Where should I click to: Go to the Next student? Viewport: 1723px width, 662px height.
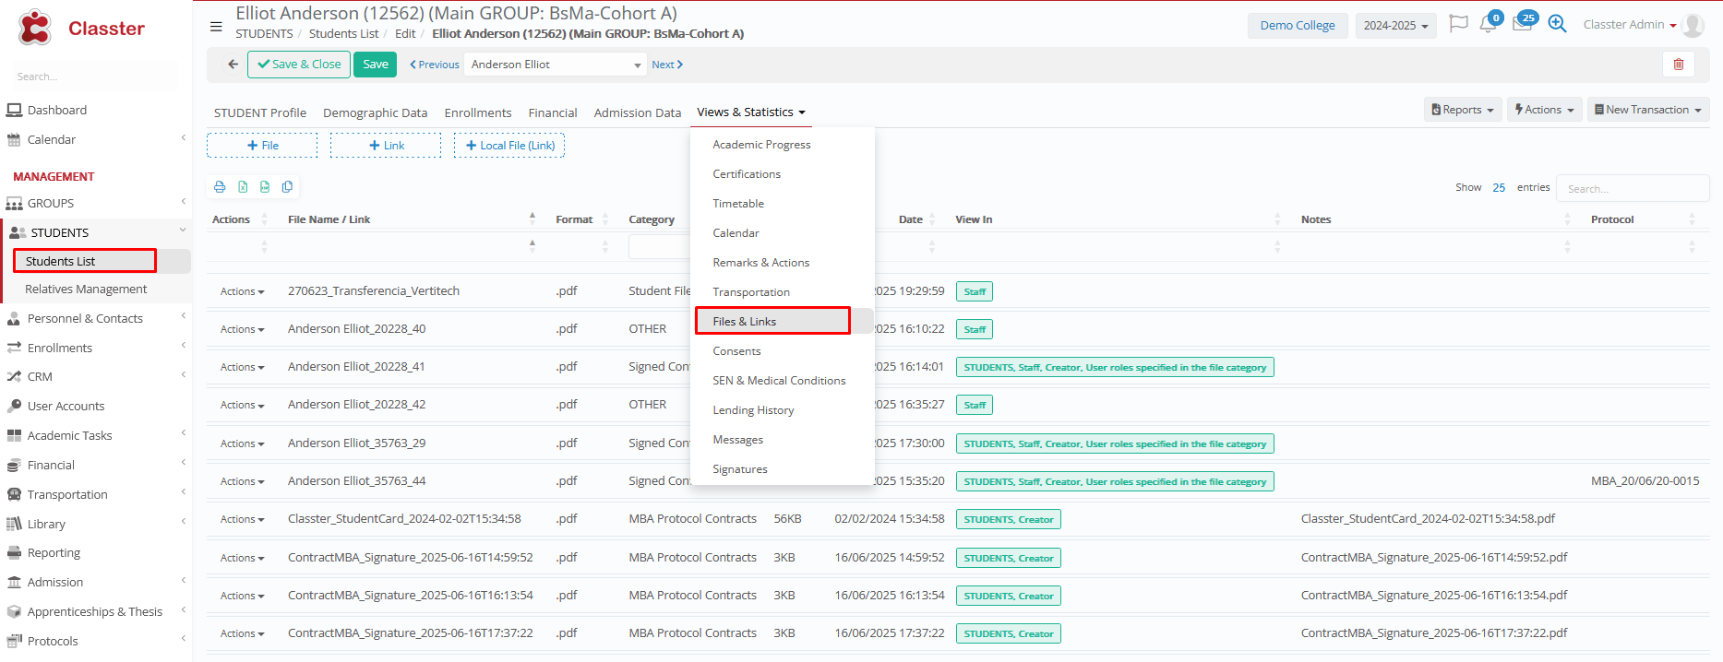pos(666,65)
